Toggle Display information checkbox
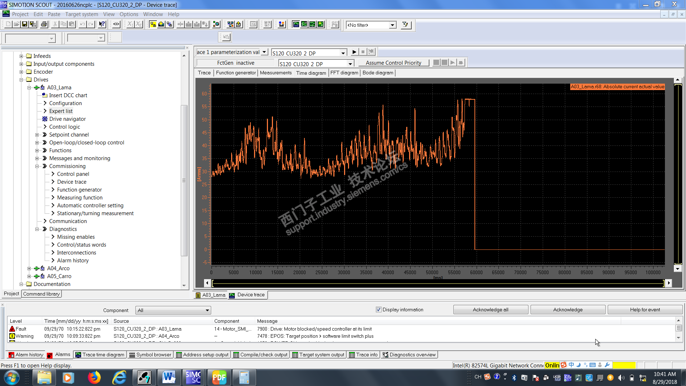The height and width of the screenshot is (386, 686). point(379,310)
